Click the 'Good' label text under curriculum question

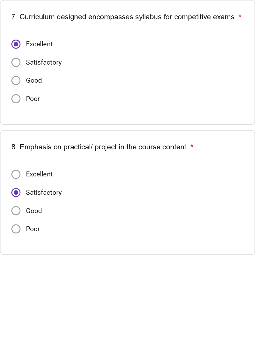(34, 81)
